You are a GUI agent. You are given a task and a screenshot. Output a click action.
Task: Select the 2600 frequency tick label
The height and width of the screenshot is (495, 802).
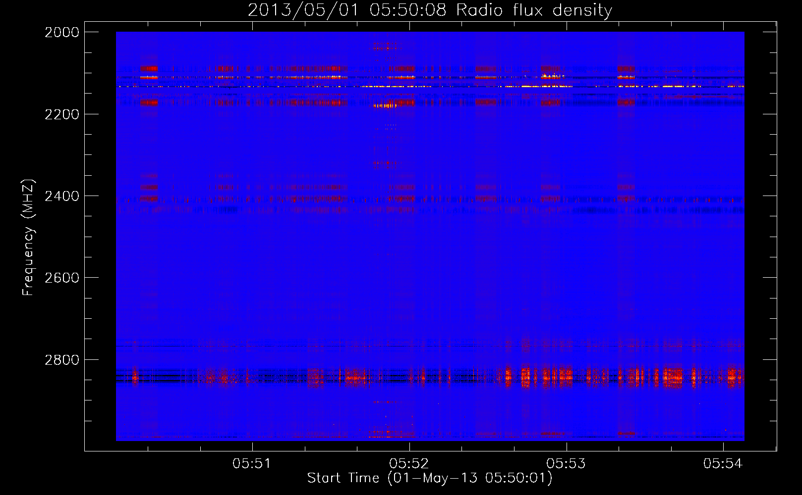click(62, 278)
